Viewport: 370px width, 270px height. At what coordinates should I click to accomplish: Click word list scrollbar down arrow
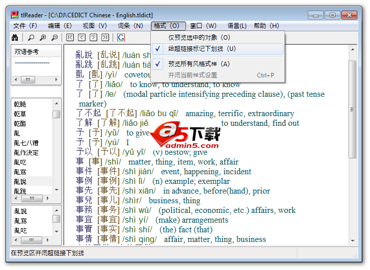click(57, 190)
